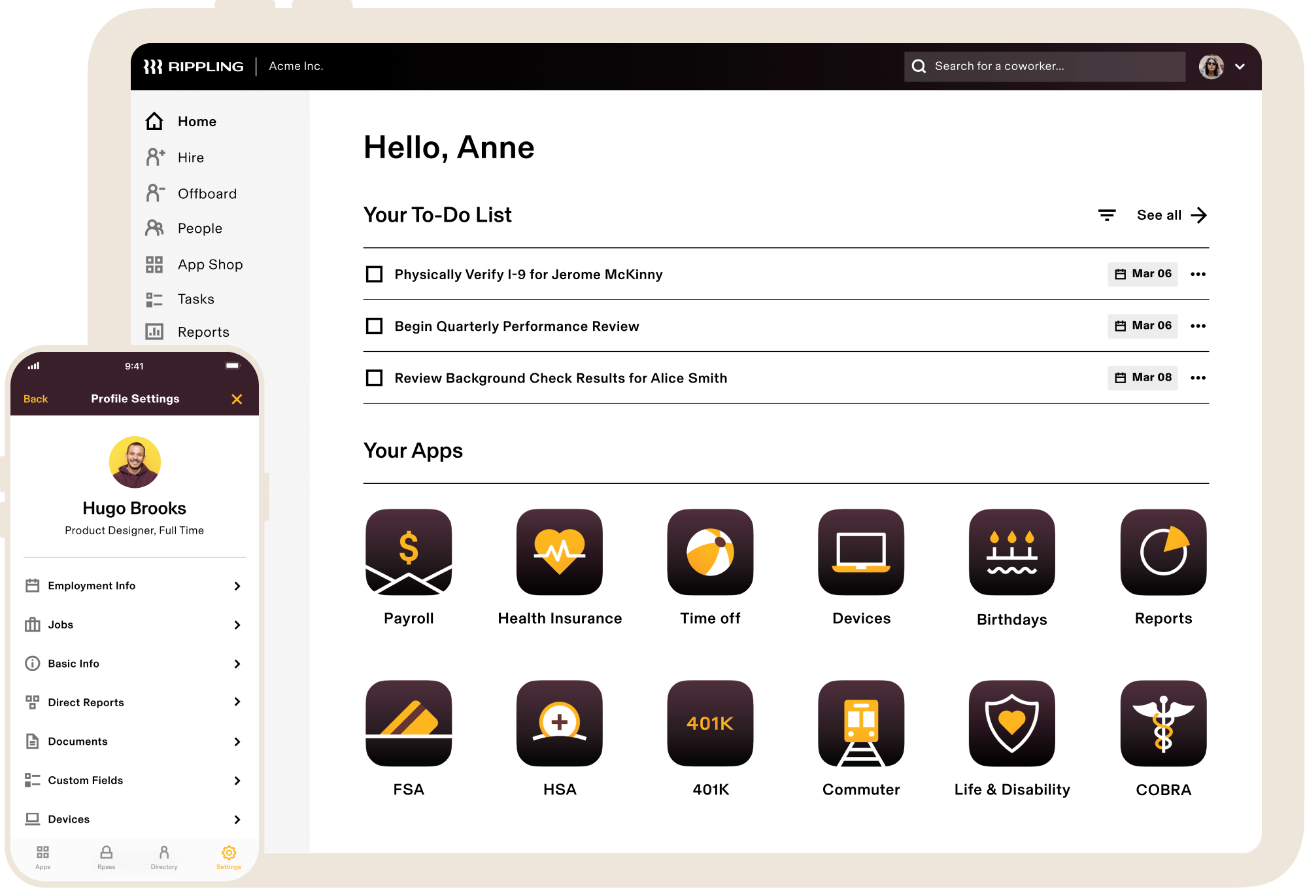
Task: Expand Employment Info in Profile Settings
Action: click(x=237, y=586)
